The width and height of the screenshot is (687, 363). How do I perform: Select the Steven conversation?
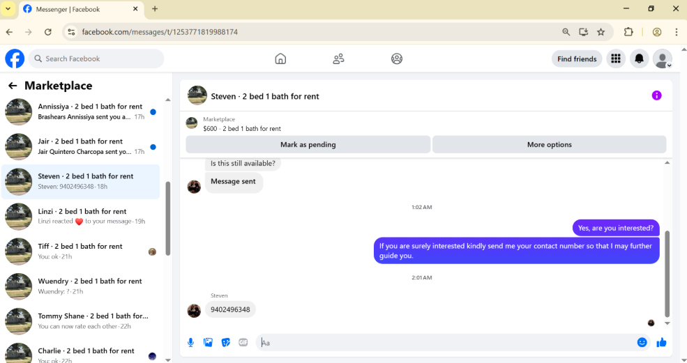click(81, 181)
